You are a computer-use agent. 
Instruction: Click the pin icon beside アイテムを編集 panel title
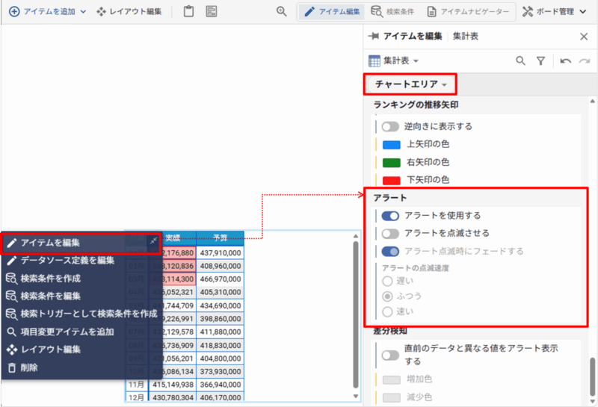coord(373,36)
